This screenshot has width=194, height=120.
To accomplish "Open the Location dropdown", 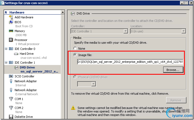I will click(183, 31).
